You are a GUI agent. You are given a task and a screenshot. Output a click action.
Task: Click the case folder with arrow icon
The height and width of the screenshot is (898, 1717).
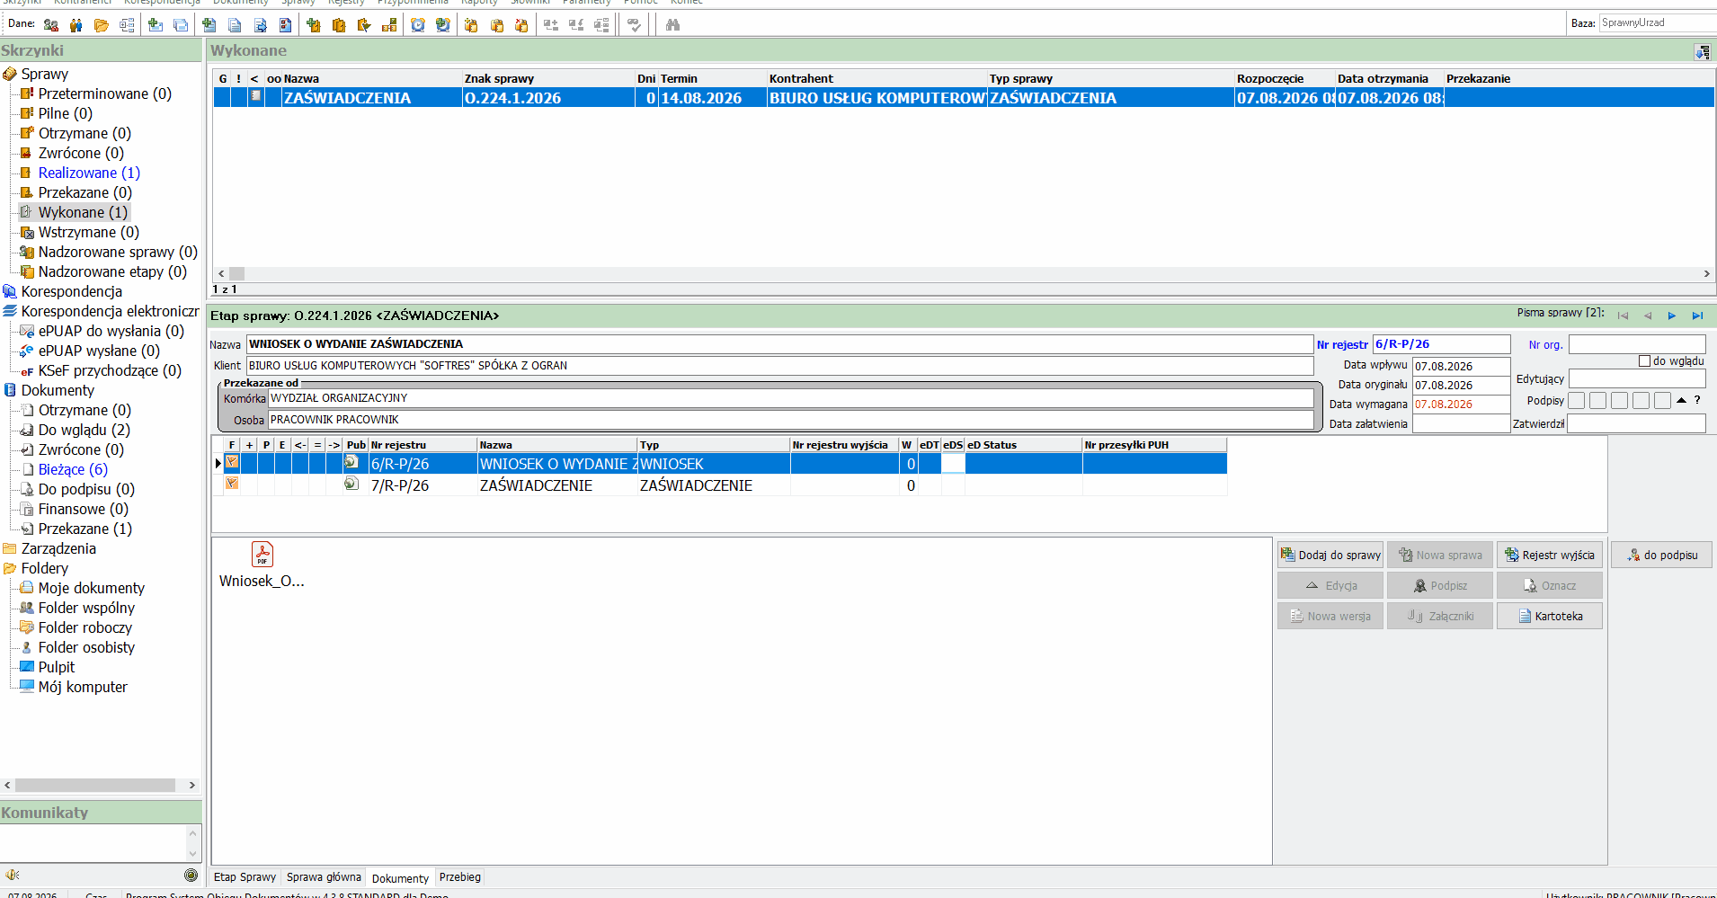click(364, 25)
